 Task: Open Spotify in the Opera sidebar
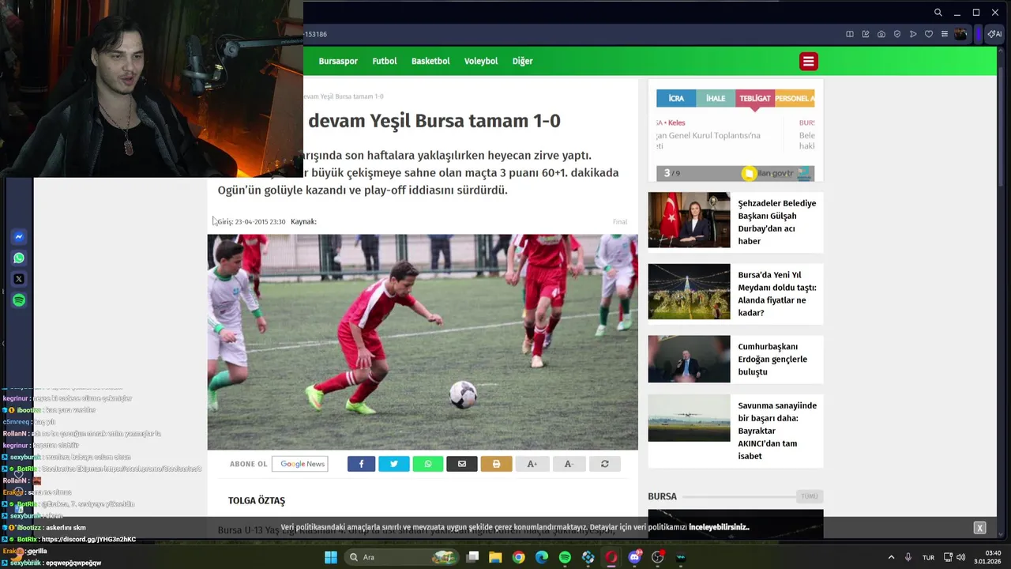19,300
